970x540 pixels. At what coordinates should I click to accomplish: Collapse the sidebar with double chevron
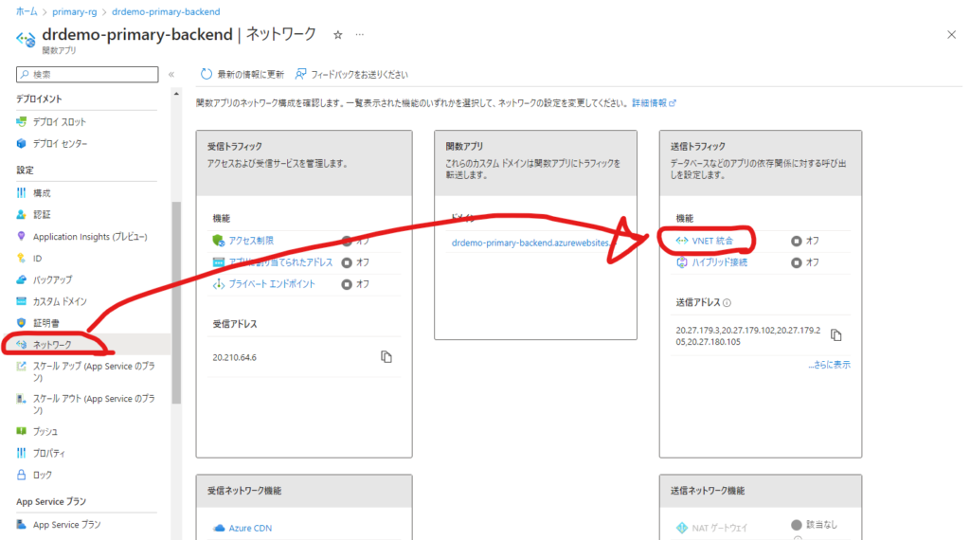point(171,74)
